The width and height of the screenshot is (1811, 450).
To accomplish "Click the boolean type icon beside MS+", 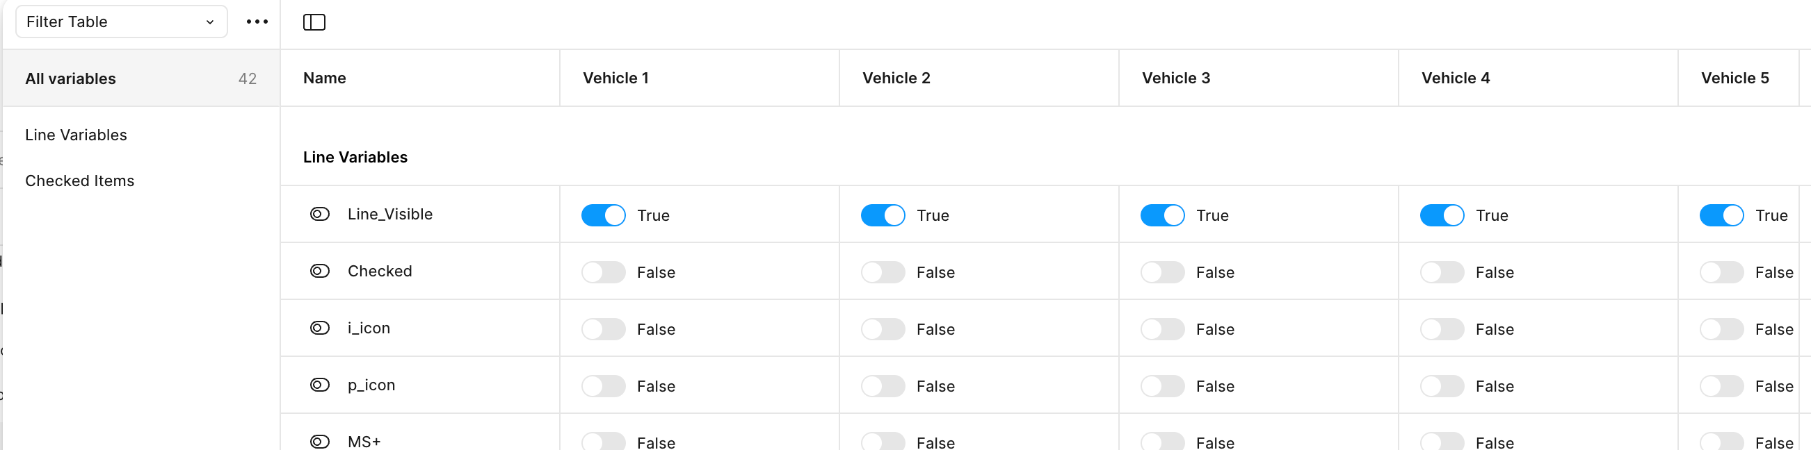I will tap(320, 442).
